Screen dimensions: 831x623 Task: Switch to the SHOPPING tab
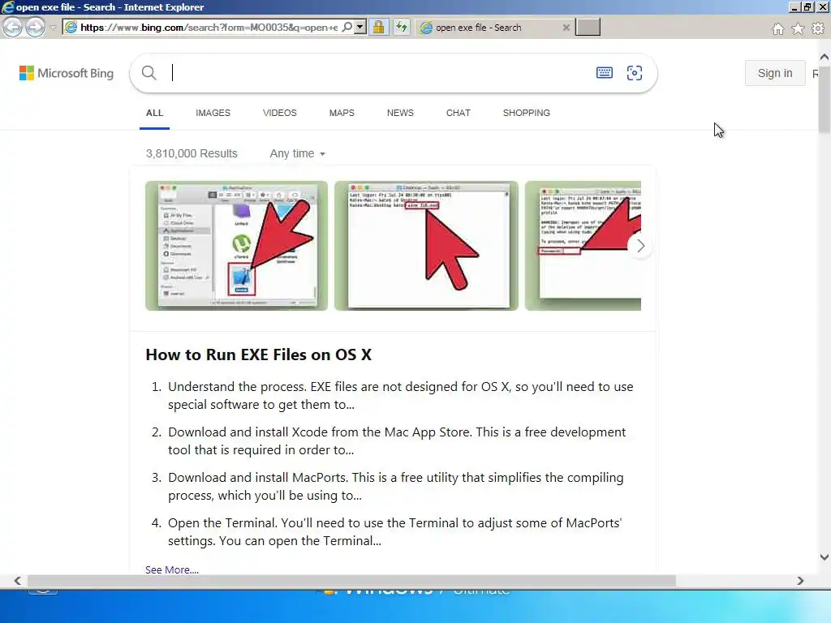(x=526, y=113)
